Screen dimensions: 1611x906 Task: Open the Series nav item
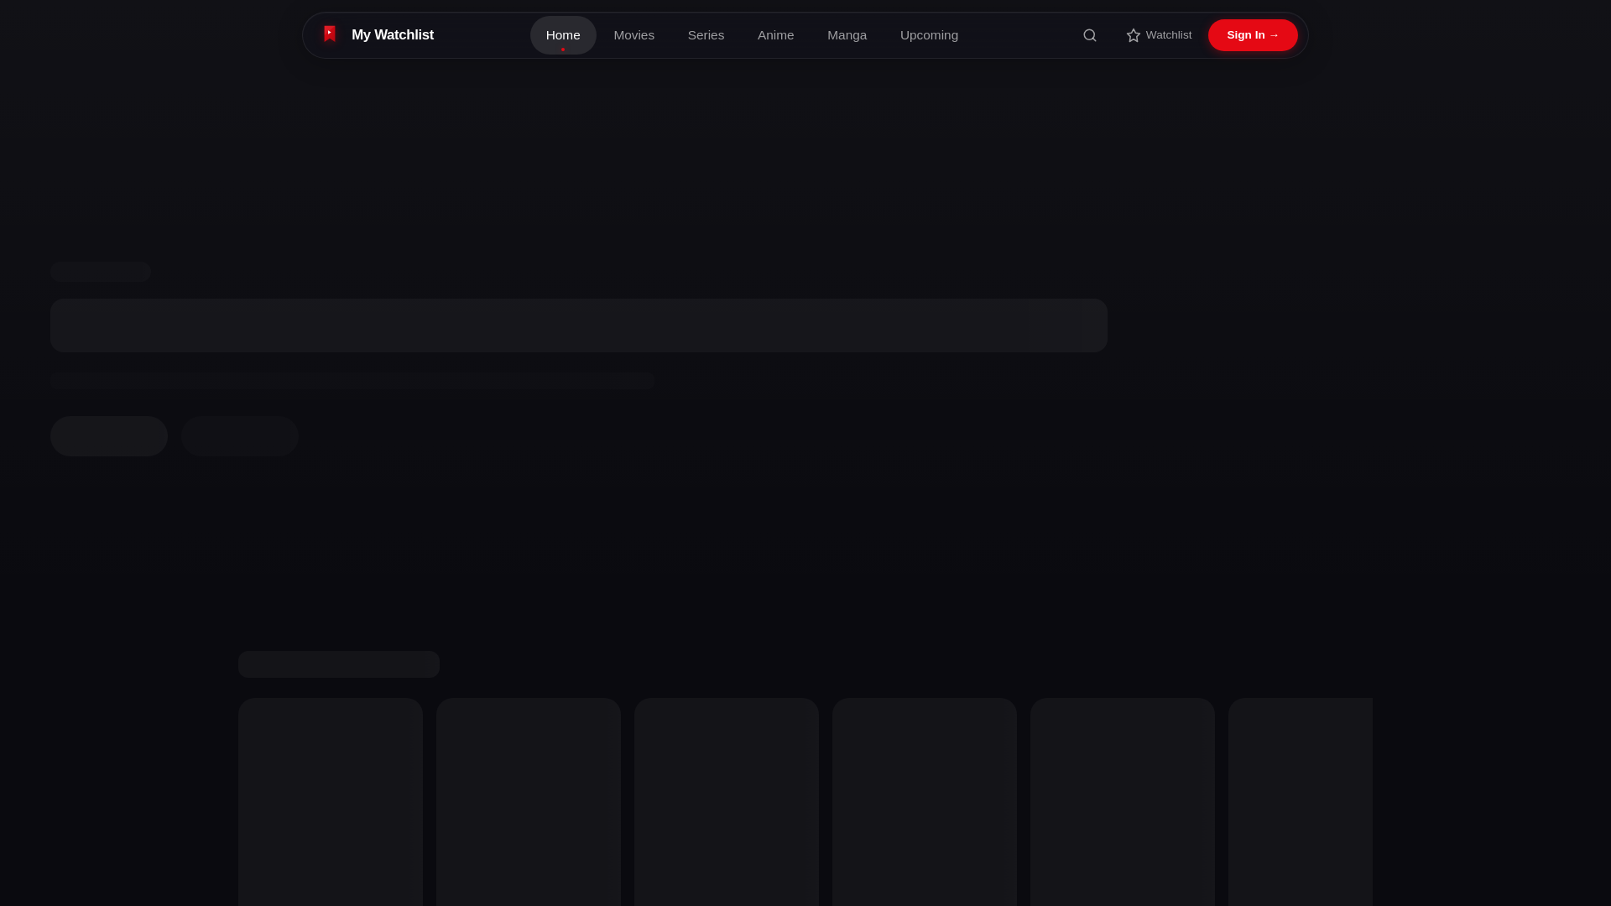[x=706, y=35]
